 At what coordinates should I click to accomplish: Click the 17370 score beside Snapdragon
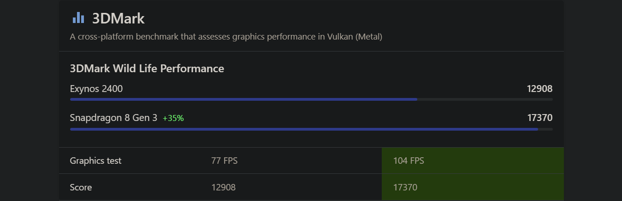539,118
